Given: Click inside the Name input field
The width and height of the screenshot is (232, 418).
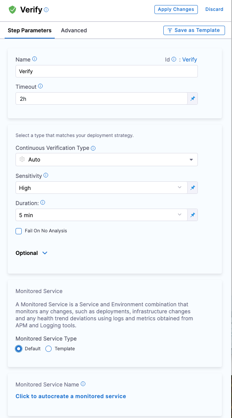Looking at the screenshot, I should click(x=107, y=71).
